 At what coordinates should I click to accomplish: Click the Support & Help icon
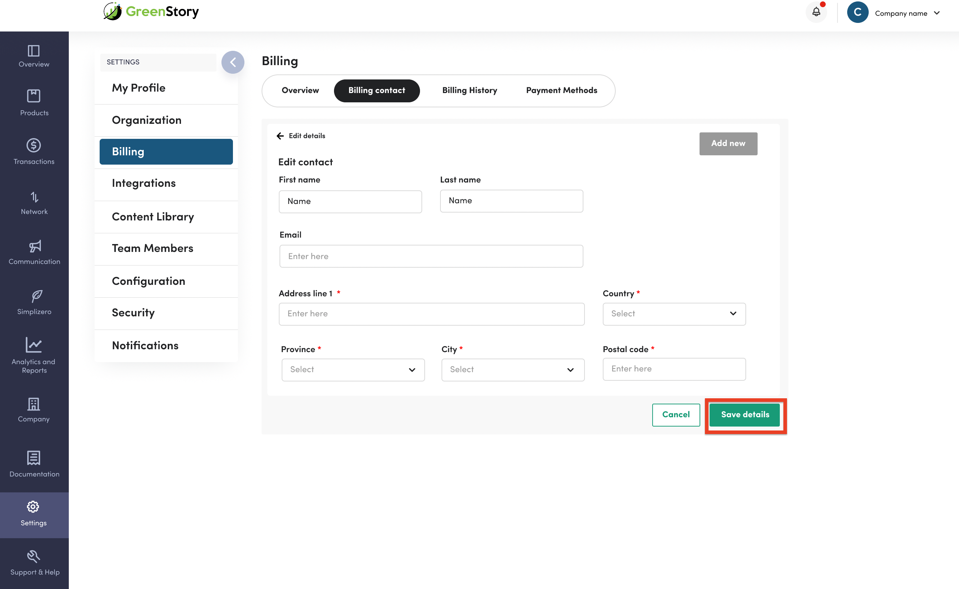coord(34,556)
